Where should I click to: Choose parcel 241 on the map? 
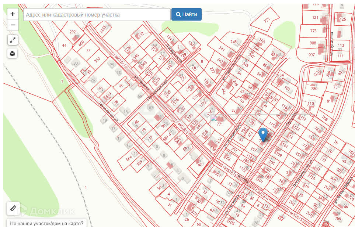coord(222,48)
